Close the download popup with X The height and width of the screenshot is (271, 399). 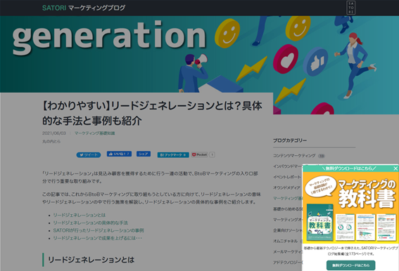coord(395,168)
